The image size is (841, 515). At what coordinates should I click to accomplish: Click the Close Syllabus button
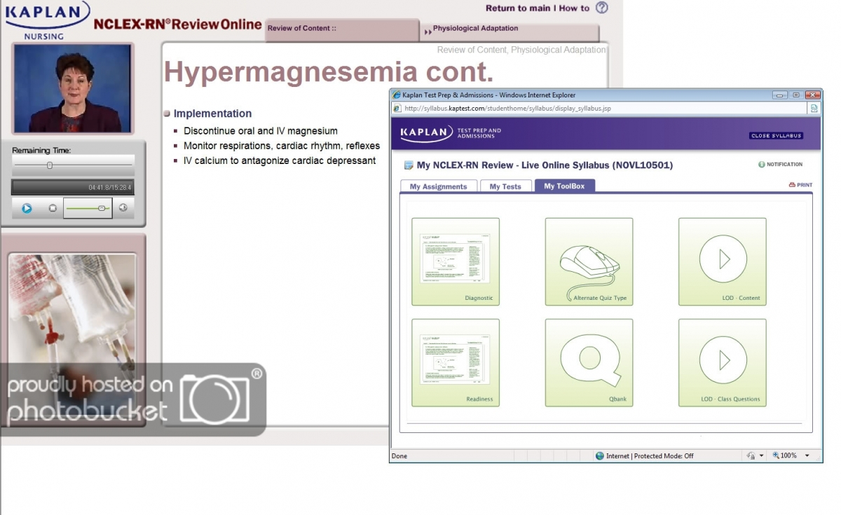tap(776, 136)
